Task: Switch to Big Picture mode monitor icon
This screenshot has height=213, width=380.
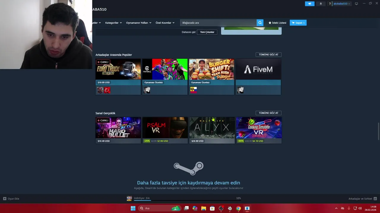Action: [x=356, y=4]
